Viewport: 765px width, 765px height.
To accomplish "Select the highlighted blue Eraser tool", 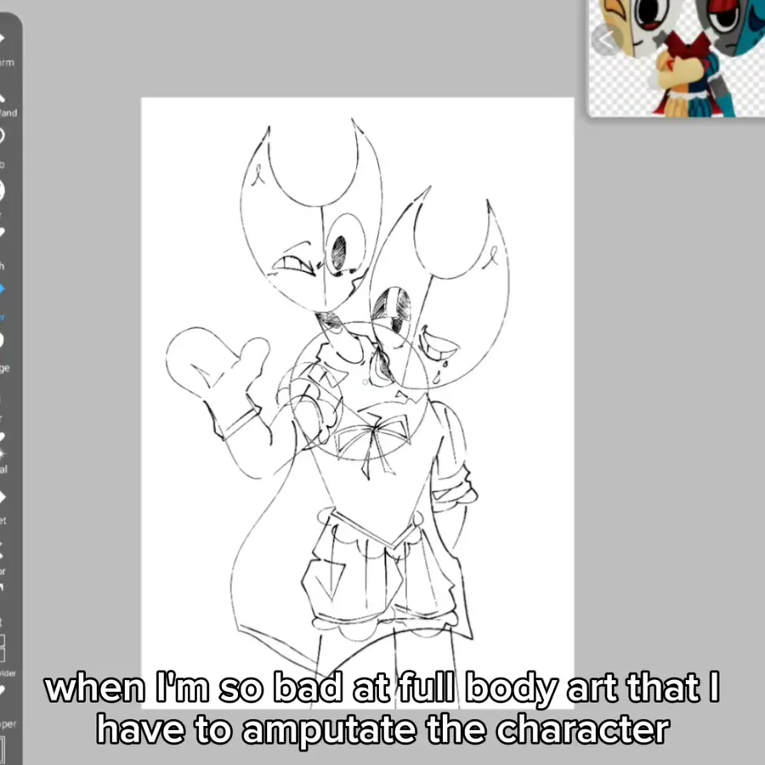I will 3,300.
